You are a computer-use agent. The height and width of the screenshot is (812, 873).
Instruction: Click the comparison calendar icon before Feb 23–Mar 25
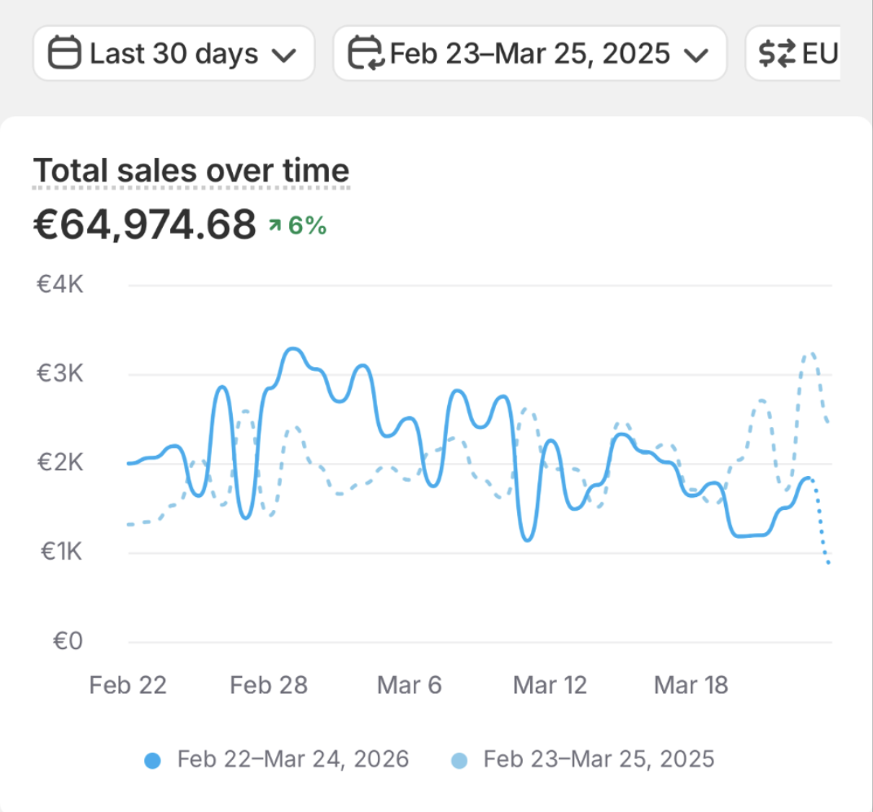pos(365,55)
